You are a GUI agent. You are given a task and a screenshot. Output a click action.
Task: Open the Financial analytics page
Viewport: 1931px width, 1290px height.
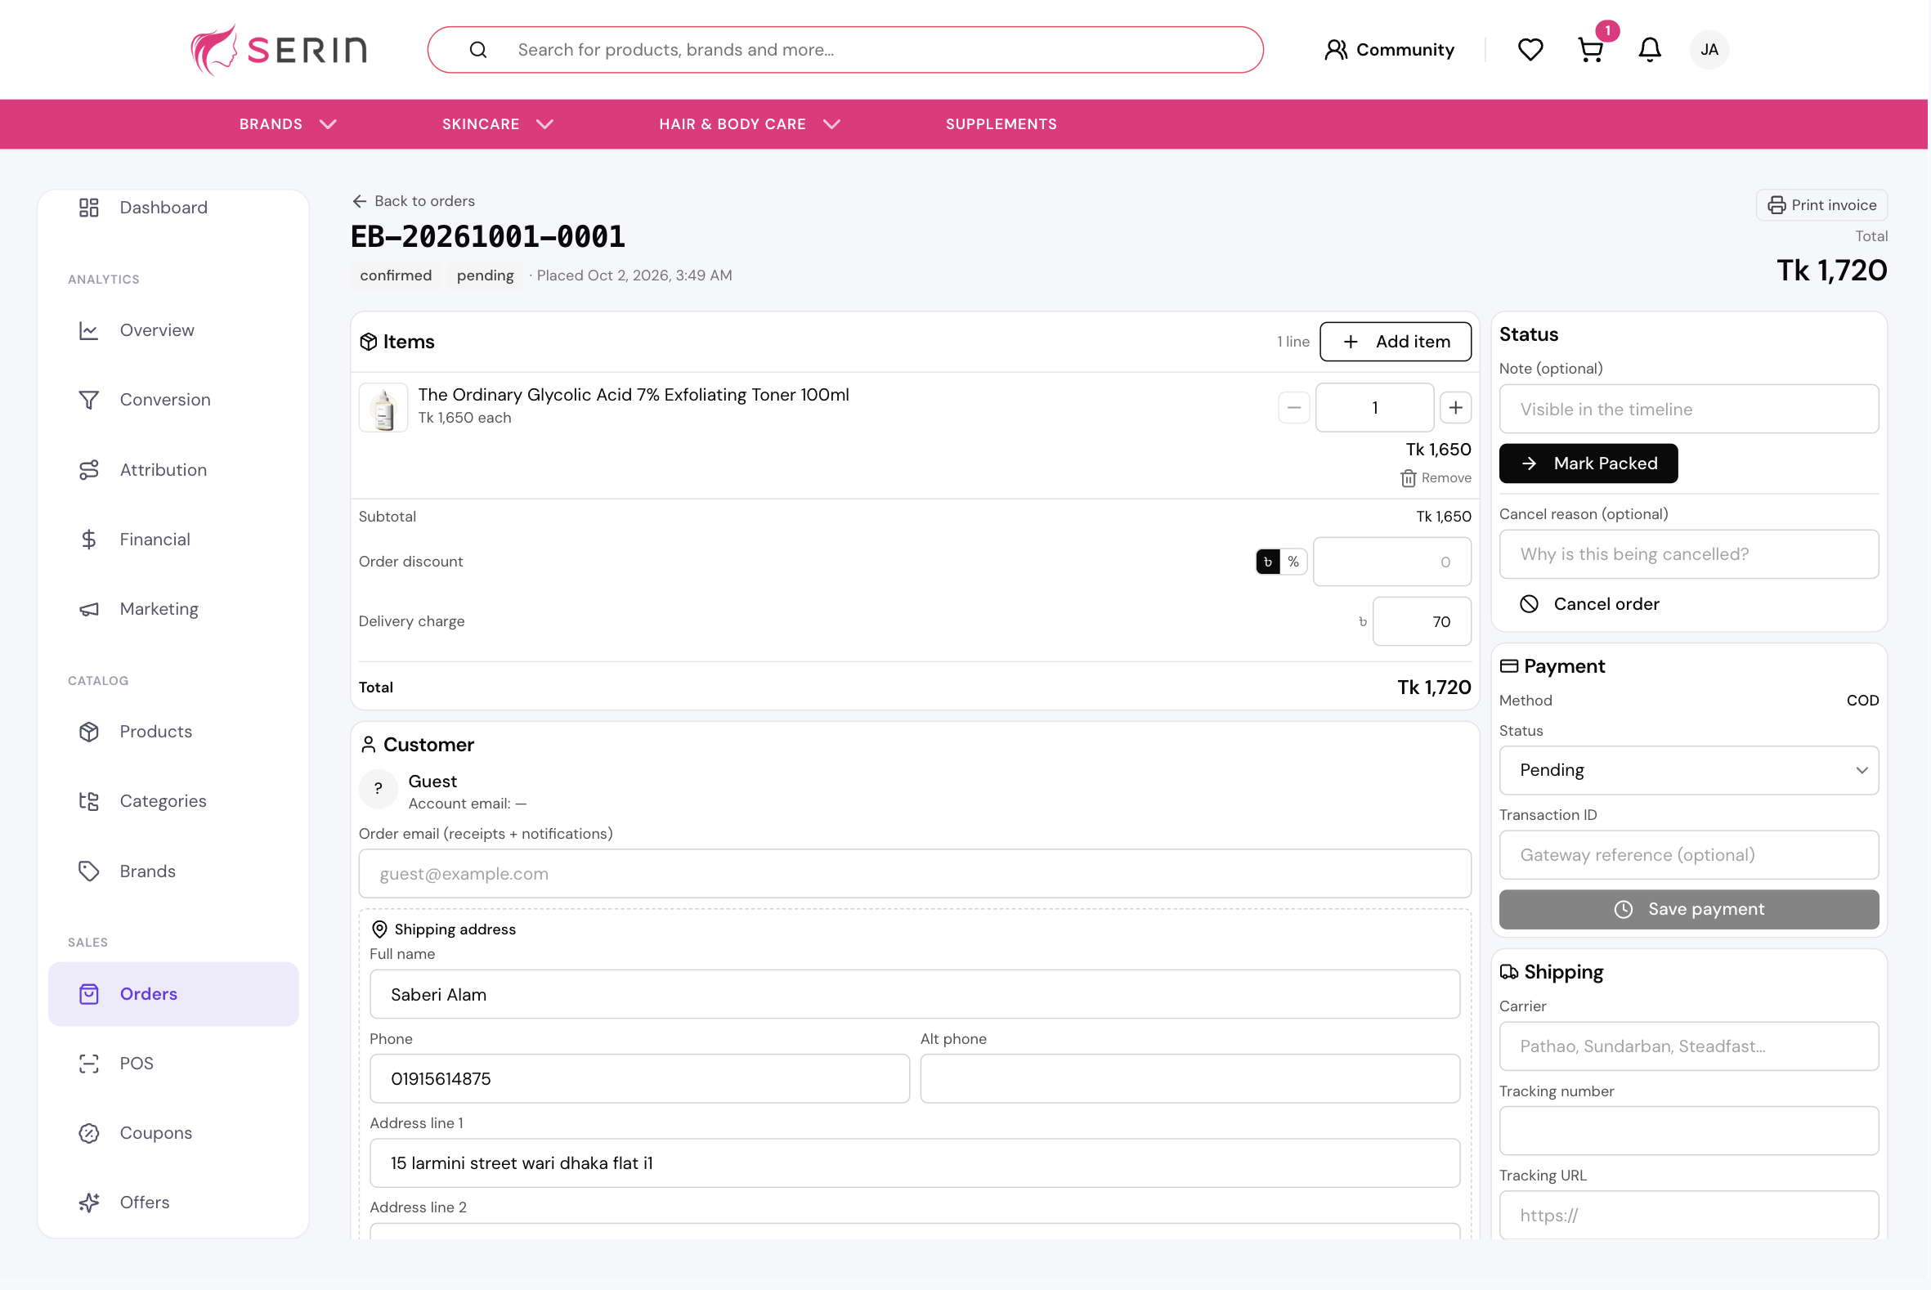(172, 540)
